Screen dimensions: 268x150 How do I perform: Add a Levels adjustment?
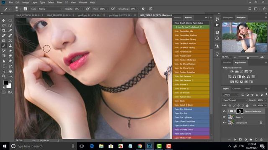[x=237, y=72]
